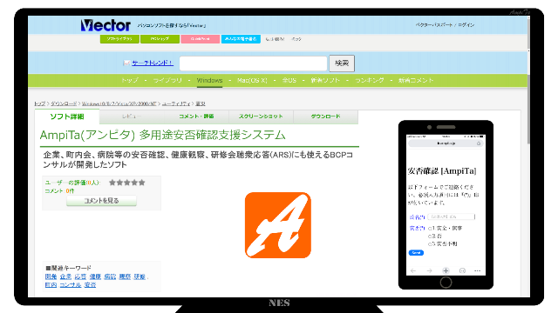
Task: Click the chart icon beside サーチトレンド
Action: [126, 63]
